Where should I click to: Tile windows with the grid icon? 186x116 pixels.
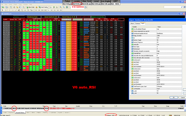(67, 7)
